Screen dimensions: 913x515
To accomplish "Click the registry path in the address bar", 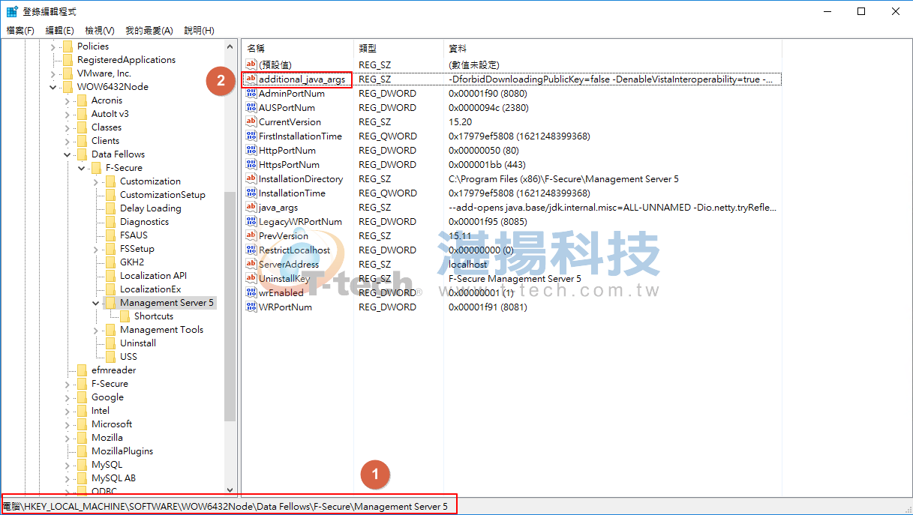I will point(225,507).
